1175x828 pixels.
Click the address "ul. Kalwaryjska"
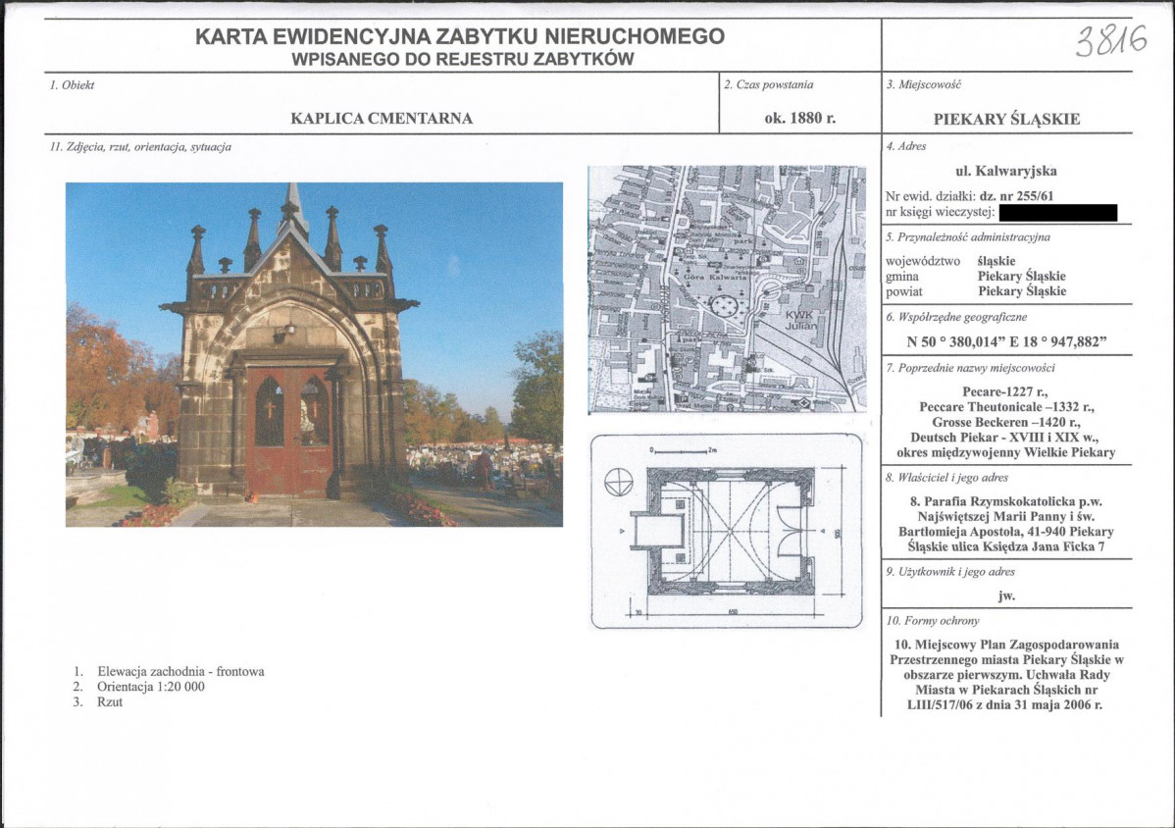1006,171
